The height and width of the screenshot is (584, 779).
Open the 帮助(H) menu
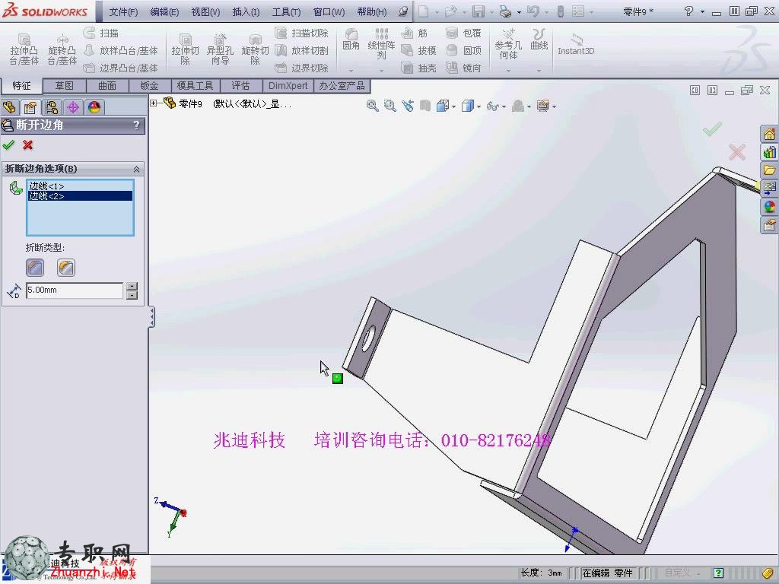(371, 12)
